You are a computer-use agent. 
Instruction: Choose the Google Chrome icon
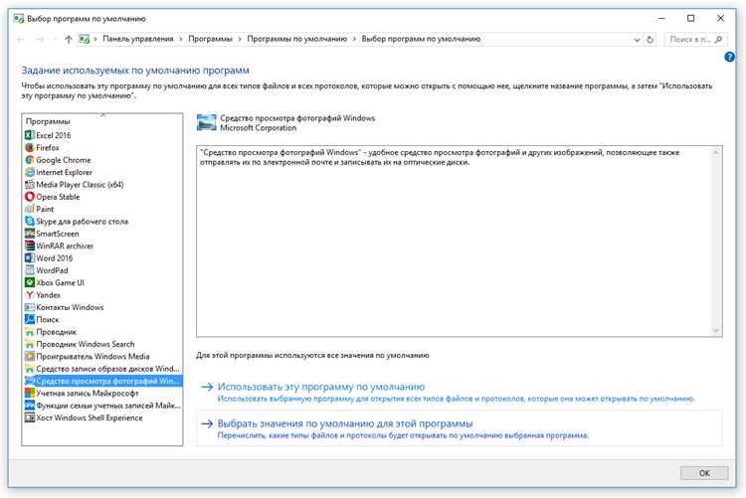click(30, 160)
